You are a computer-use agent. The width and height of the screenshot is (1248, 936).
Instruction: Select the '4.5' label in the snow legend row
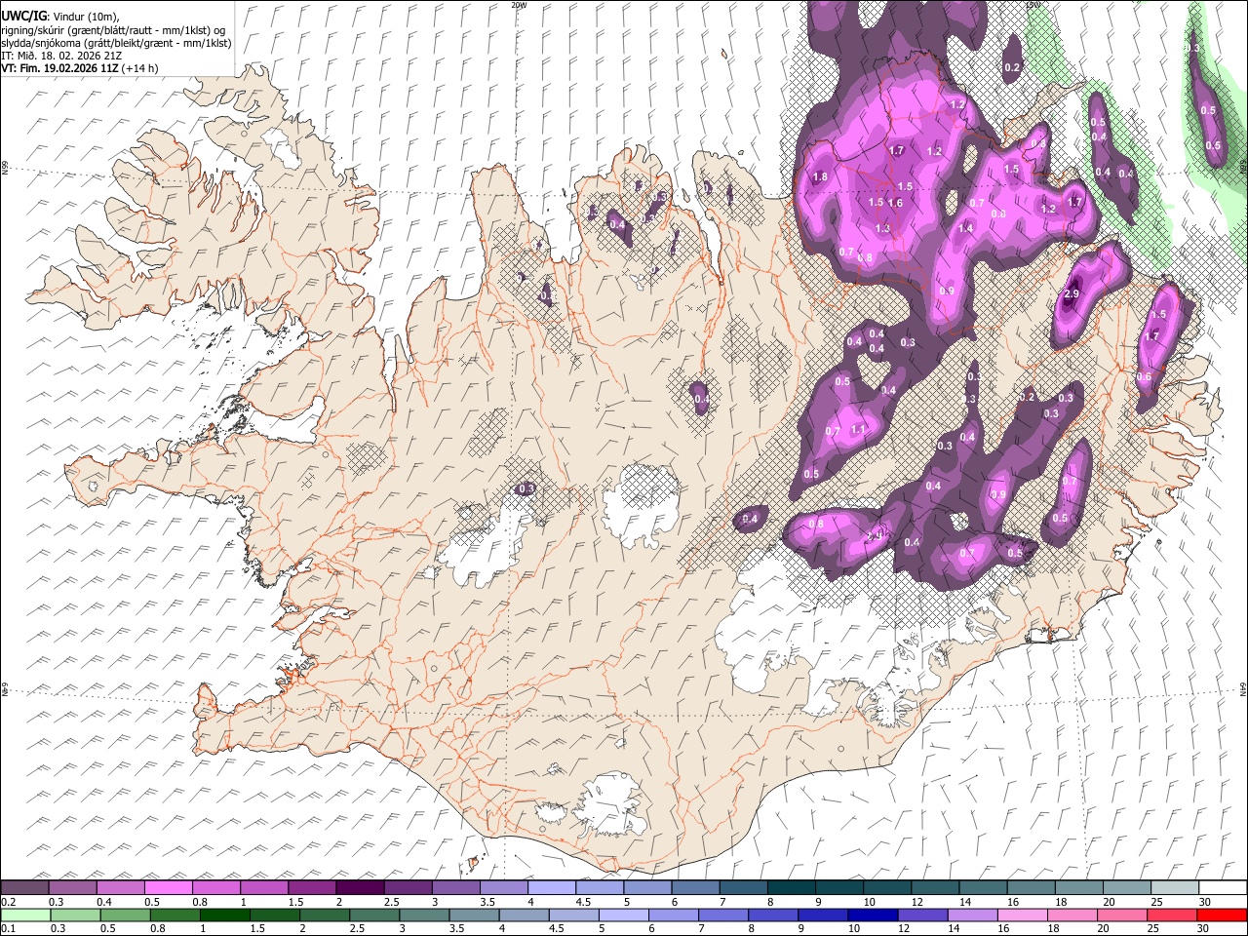point(583,902)
